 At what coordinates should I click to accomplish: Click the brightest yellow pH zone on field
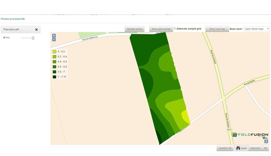click(185, 117)
